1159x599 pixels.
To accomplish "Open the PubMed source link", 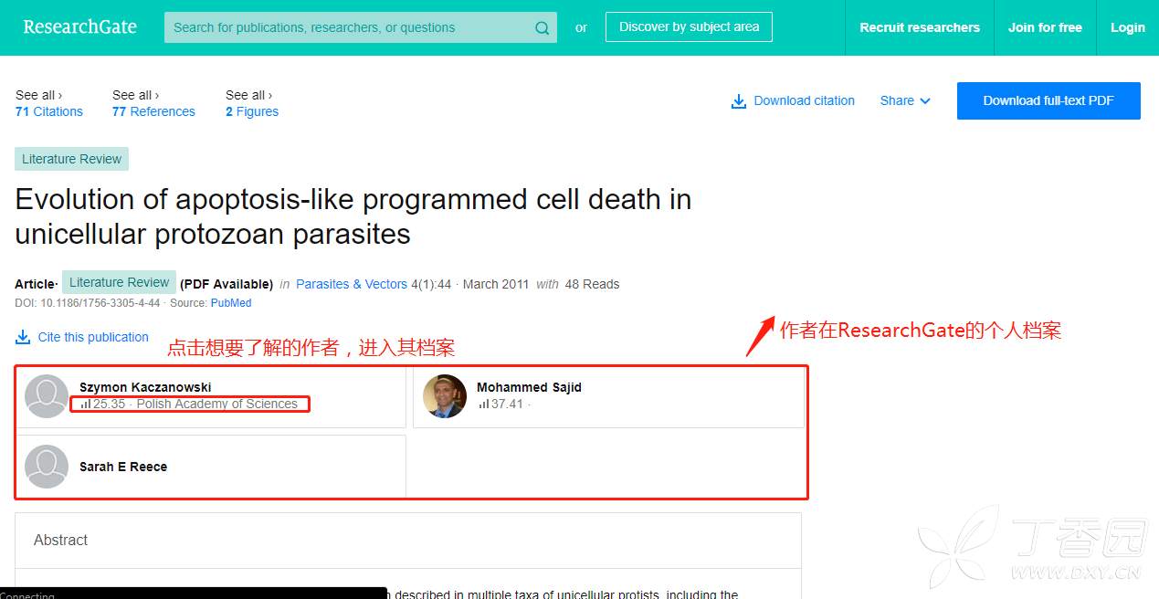I will pos(231,303).
